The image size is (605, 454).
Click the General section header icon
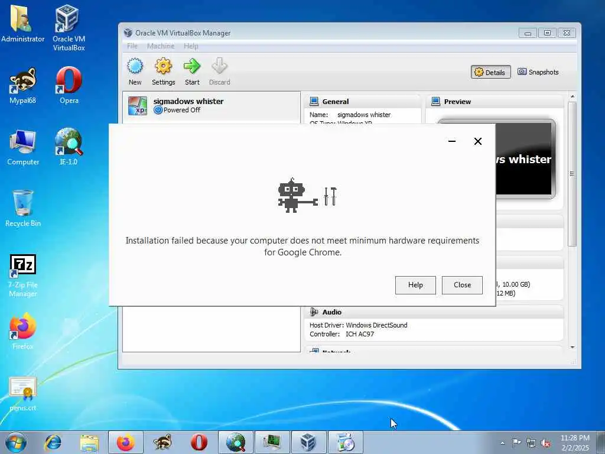[314, 102]
